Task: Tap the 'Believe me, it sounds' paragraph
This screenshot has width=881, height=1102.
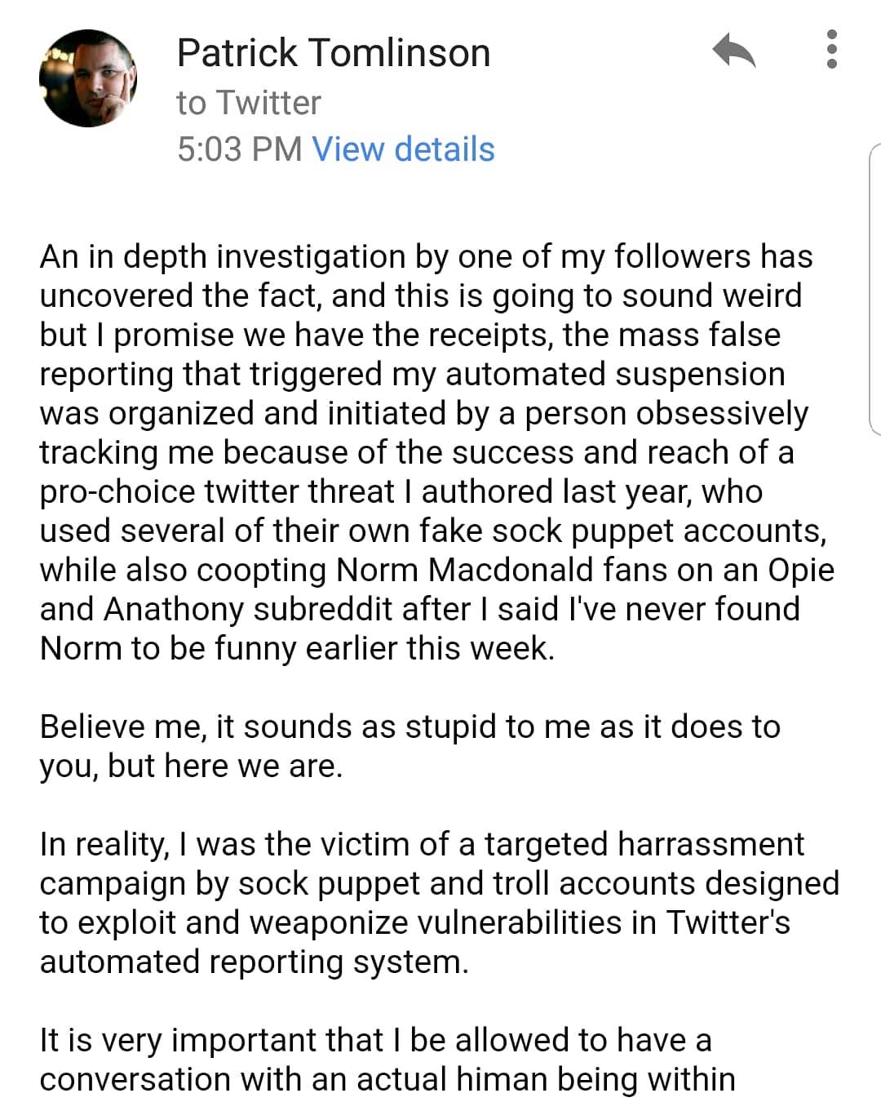Action: (x=408, y=746)
